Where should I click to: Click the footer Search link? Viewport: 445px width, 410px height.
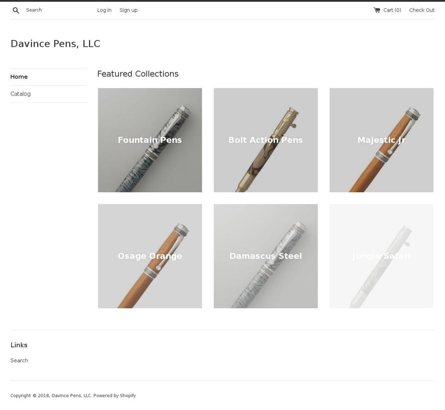click(x=19, y=360)
